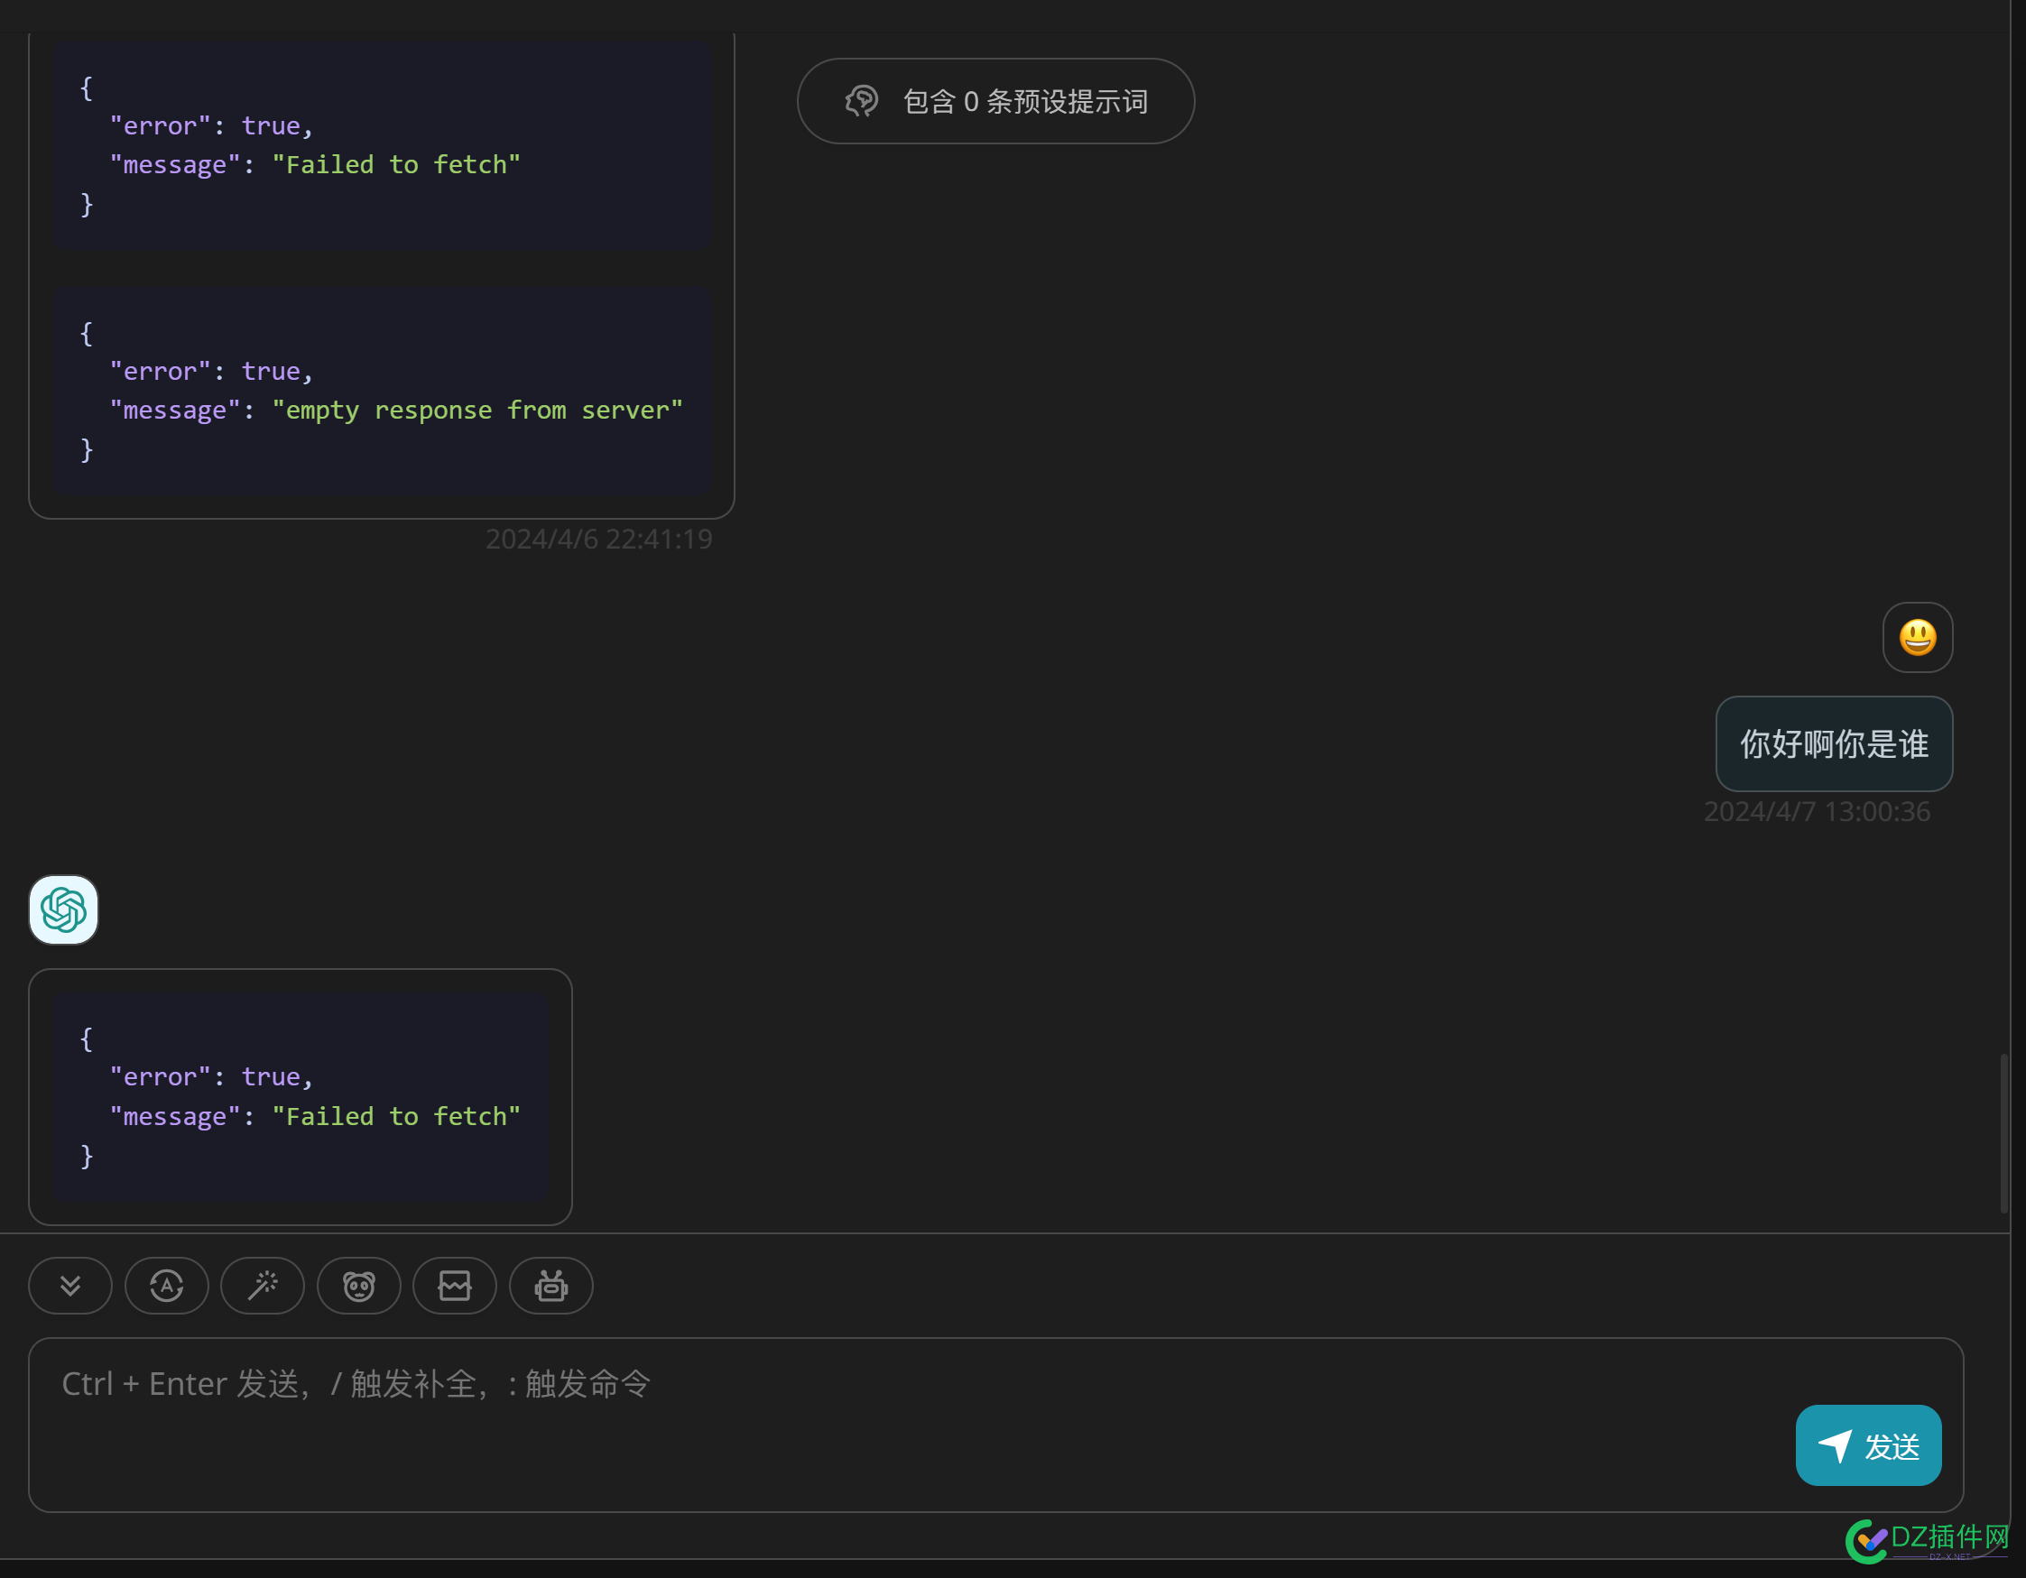Open the panda mask roles icon
Viewport: 2026px width, 1578px height.
[x=359, y=1286]
